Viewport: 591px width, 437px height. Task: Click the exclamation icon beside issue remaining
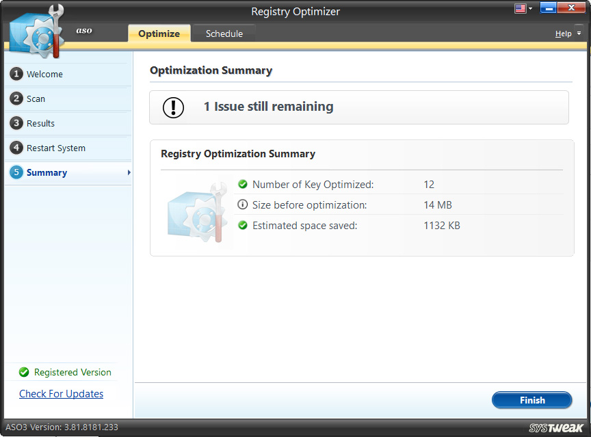173,107
